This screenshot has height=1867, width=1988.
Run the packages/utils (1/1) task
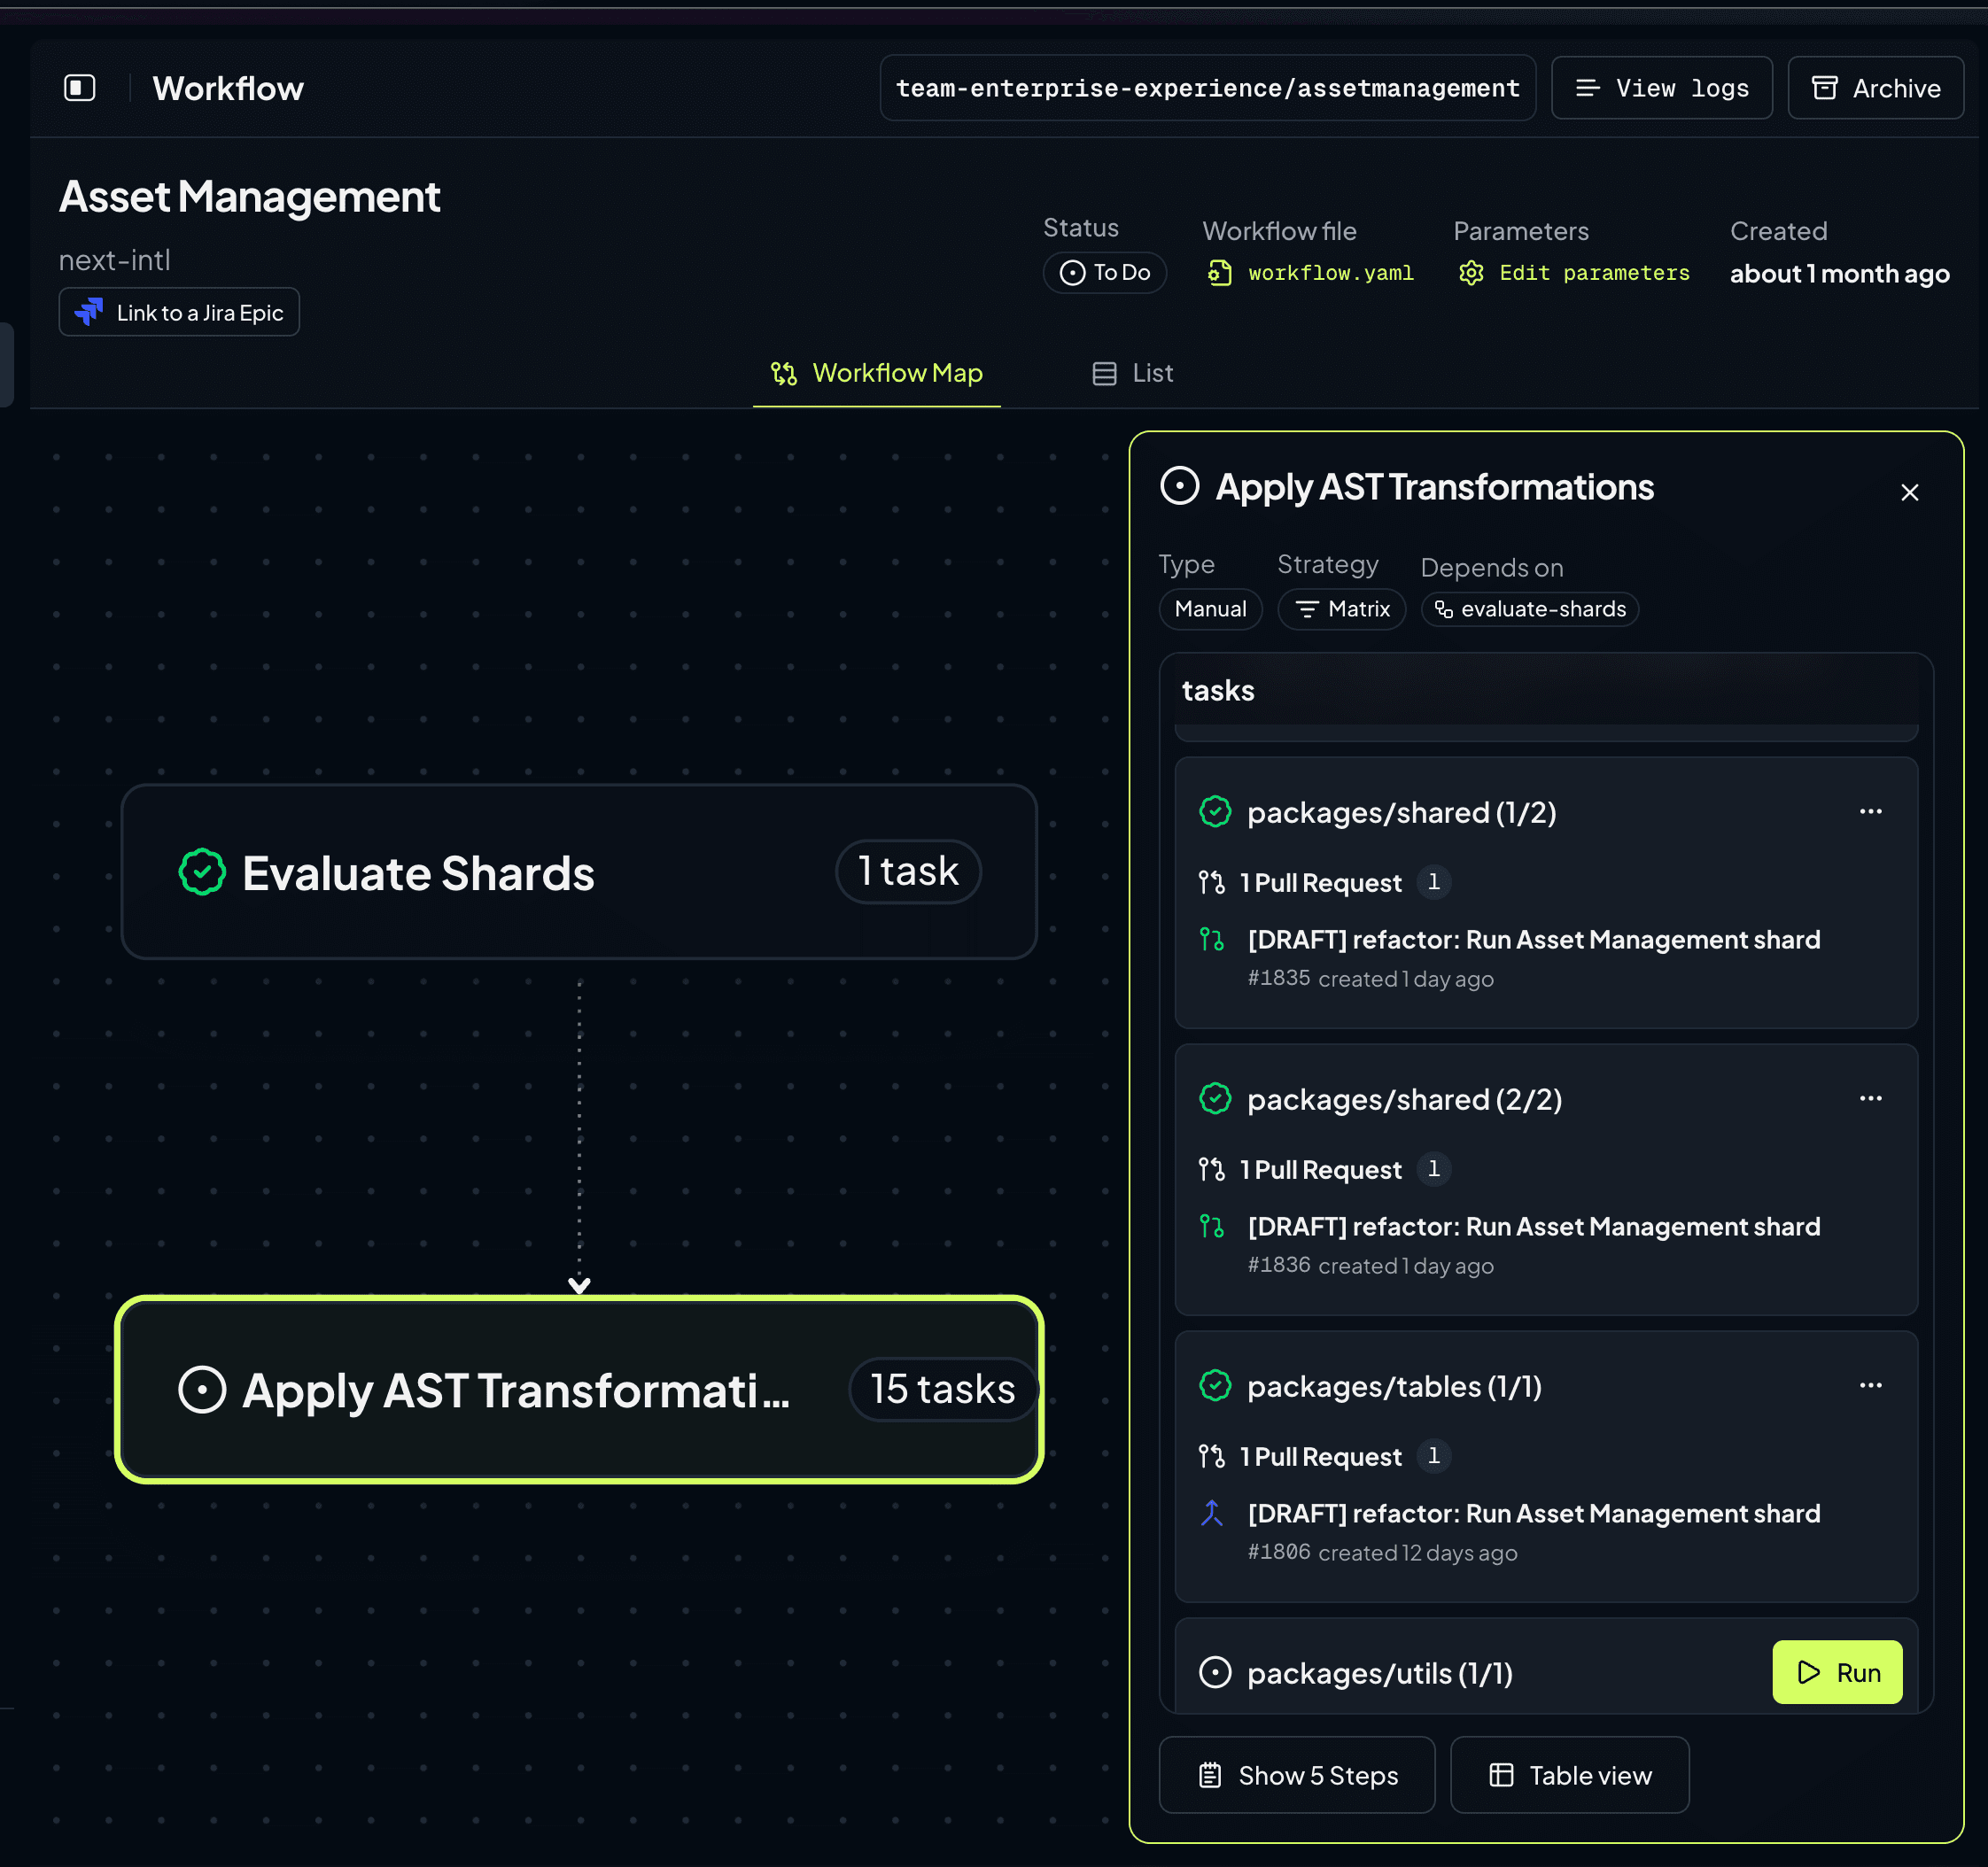[1837, 1672]
